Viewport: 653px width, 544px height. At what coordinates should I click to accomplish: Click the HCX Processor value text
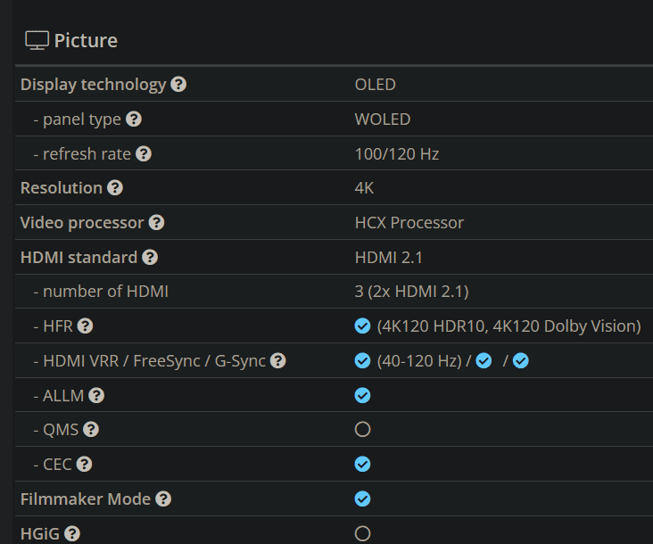coord(409,222)
